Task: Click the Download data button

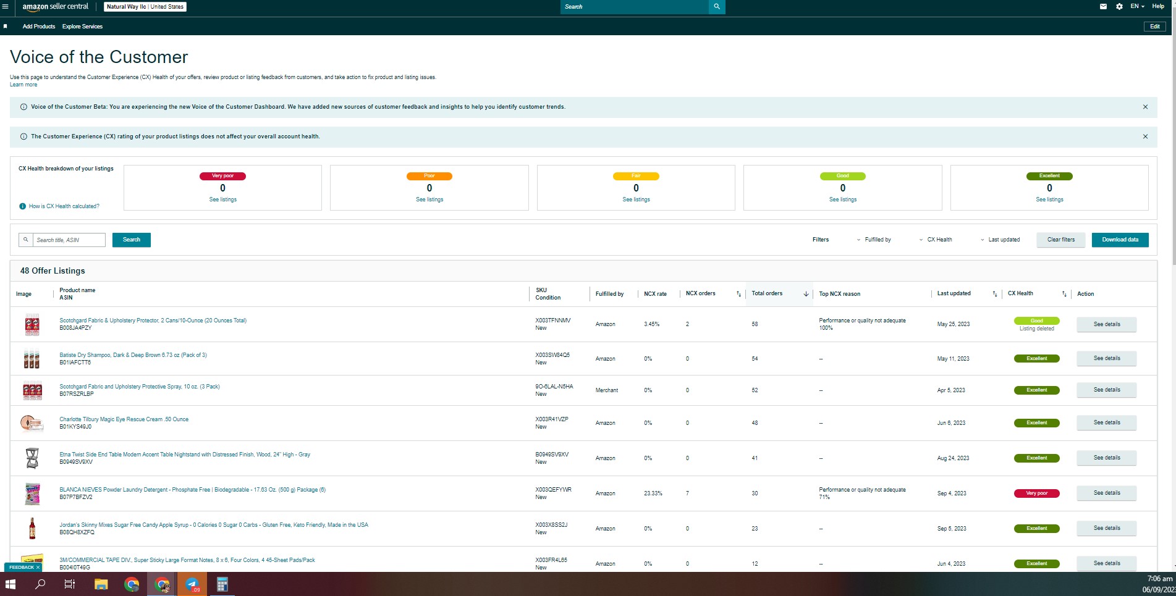Action: click(1120, 240)
